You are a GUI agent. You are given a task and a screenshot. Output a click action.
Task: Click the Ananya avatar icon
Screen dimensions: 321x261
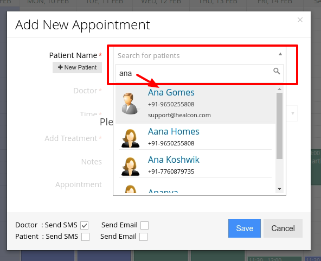[x=130, y=189]
